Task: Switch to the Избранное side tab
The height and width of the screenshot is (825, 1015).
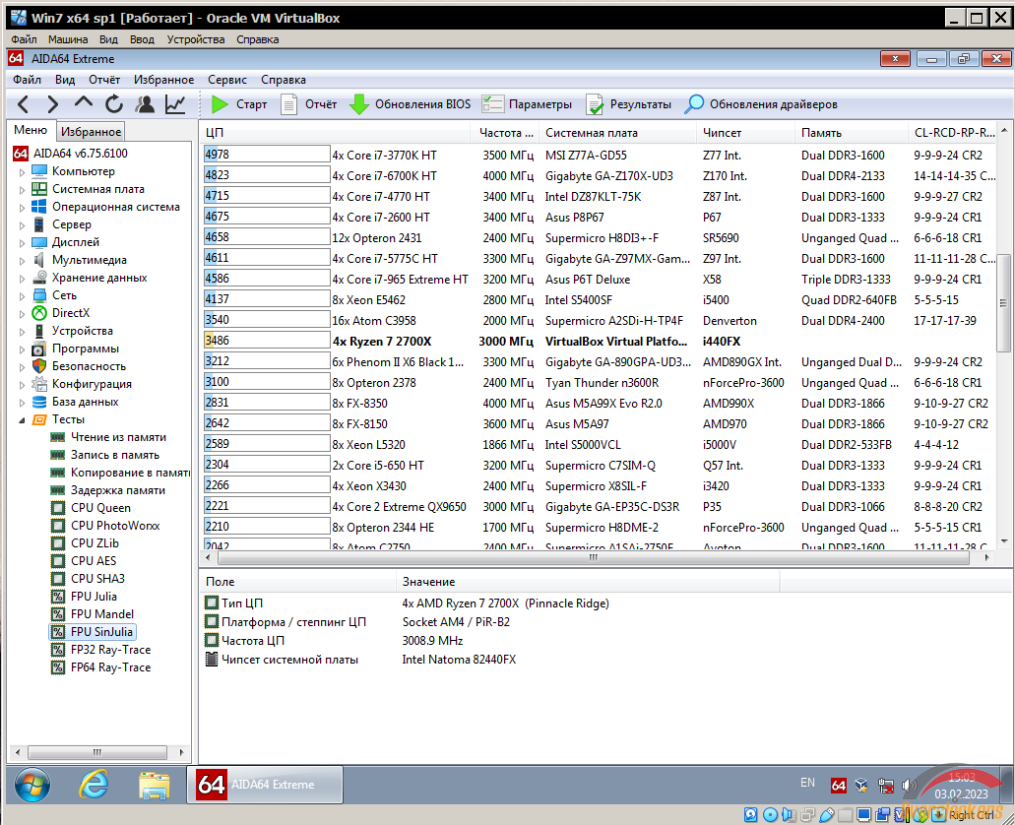Action: pos(91,132)
